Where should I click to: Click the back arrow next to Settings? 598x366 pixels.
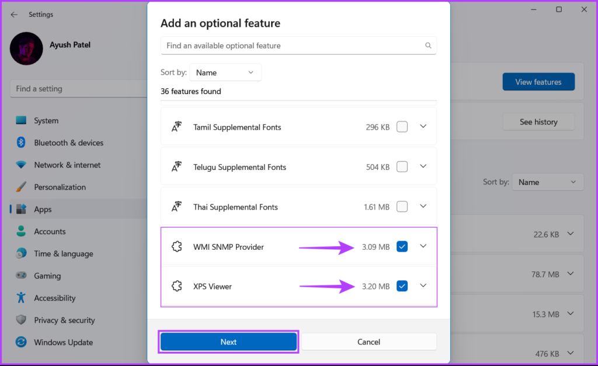click(x=14, y=15)
